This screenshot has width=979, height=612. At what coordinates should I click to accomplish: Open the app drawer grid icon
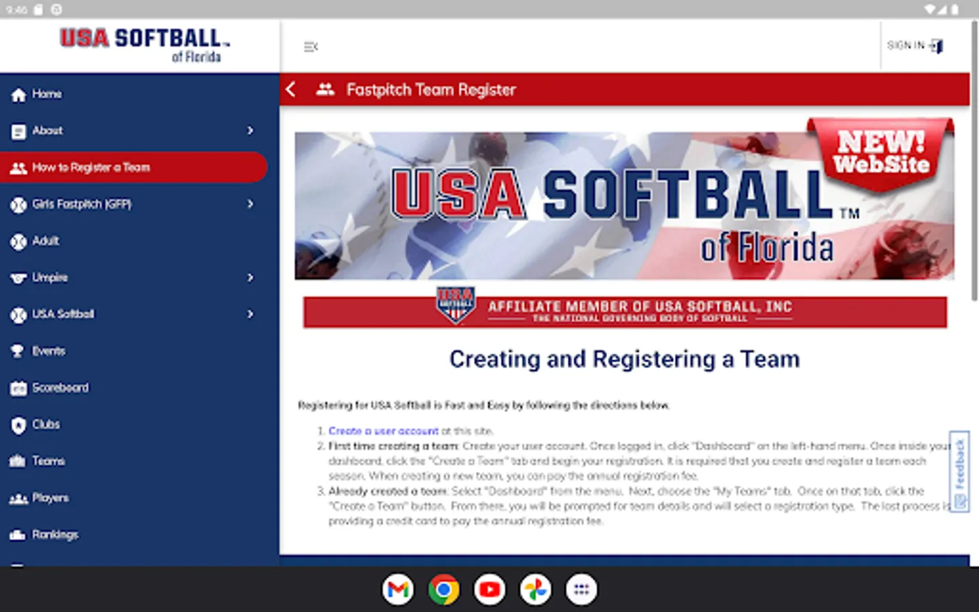click(x=581, y=590)
